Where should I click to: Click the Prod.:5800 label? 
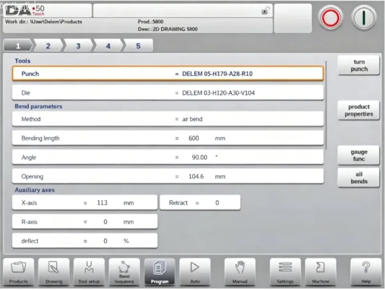click(150, 22)
